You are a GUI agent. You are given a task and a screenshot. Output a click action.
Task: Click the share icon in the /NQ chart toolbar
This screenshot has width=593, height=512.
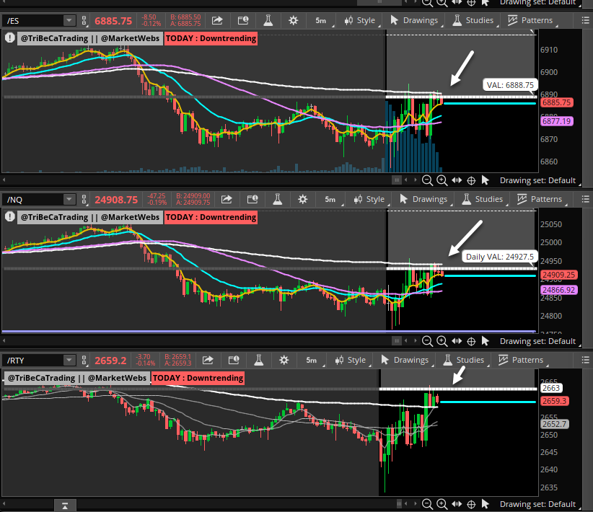click(x=226, y=199)
